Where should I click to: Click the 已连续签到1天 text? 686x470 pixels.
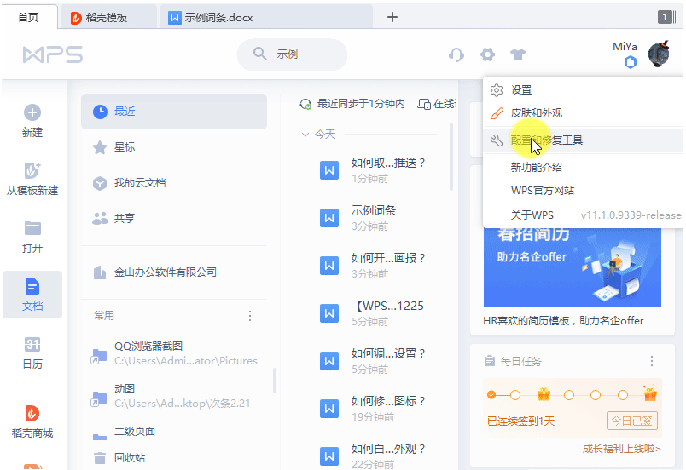coord(520,421)
